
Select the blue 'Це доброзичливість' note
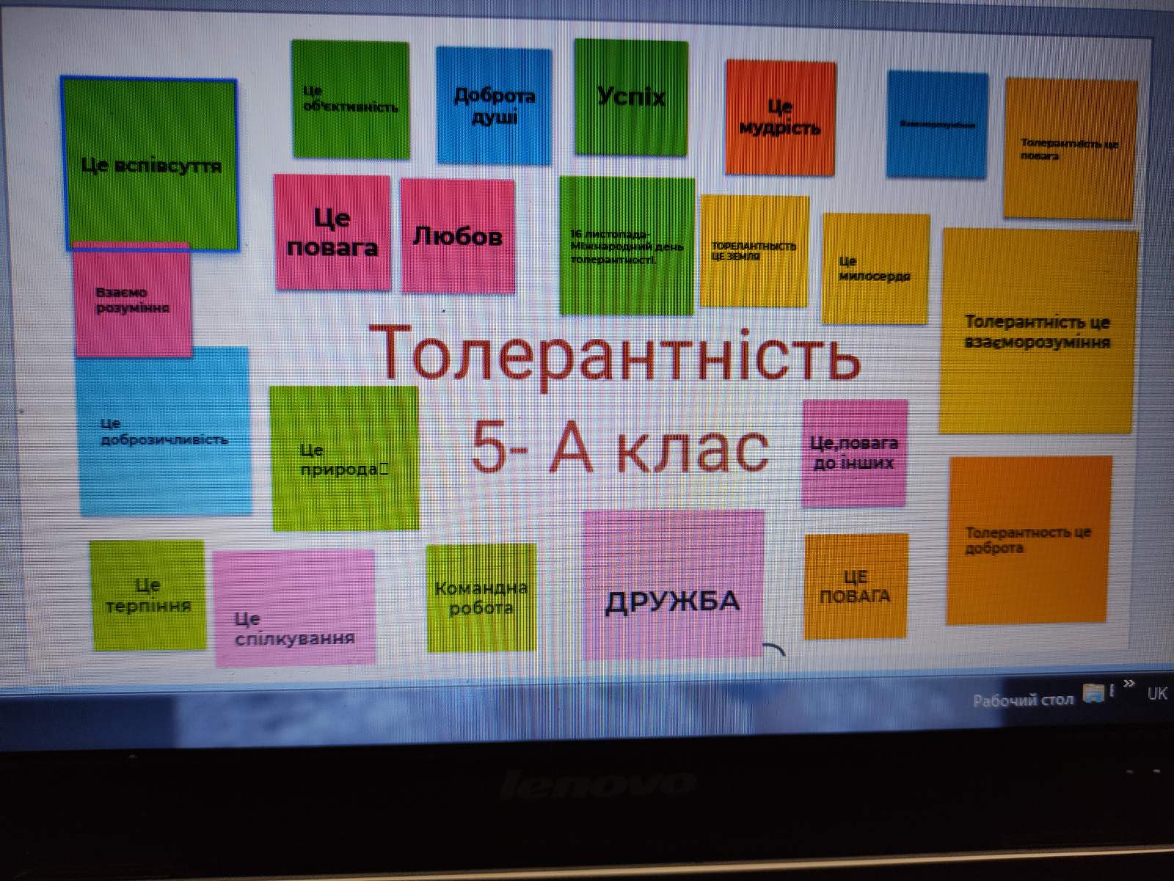click(x=164, y=431)
